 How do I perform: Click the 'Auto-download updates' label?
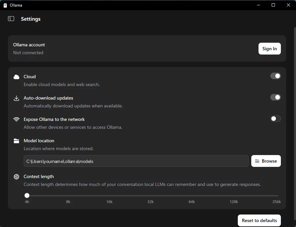click(x=48, y=98)
